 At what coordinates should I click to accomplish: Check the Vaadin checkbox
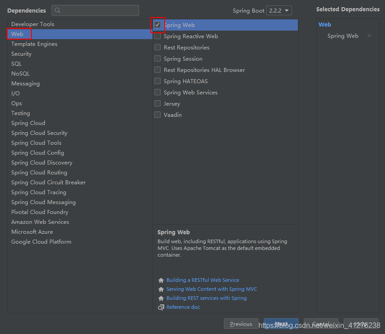157,115
